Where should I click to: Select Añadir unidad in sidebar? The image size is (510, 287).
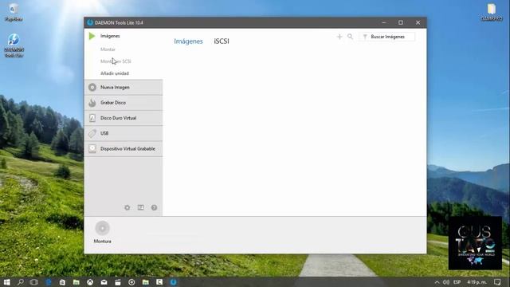[115, 73]
